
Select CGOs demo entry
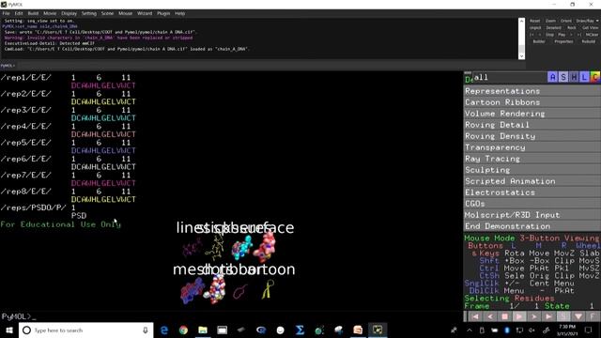tap(532, 204)
